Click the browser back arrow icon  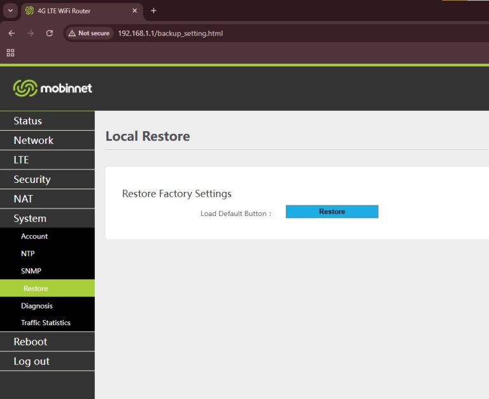[x=11, y=33]
